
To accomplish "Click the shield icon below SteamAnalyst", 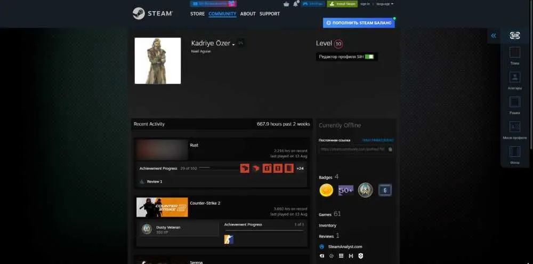I will click(361, 256).
